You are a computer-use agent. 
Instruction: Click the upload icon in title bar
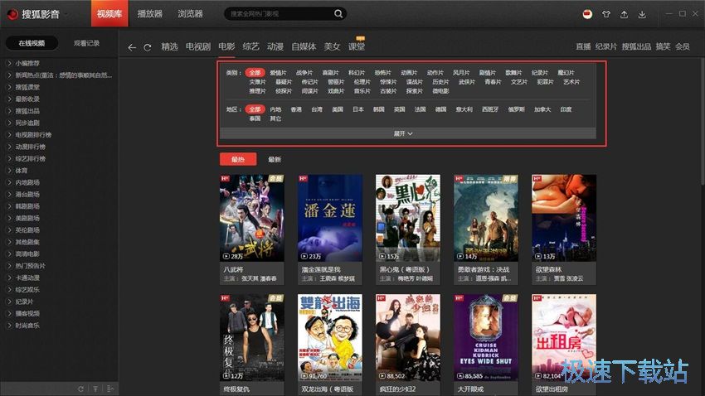624,14
